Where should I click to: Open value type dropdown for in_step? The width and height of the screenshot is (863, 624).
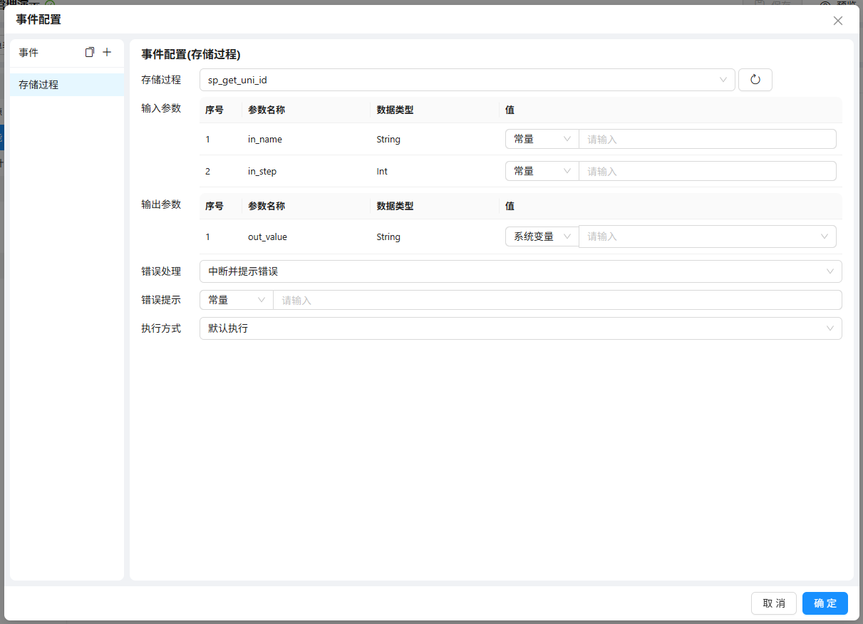[x=542, y=171]
